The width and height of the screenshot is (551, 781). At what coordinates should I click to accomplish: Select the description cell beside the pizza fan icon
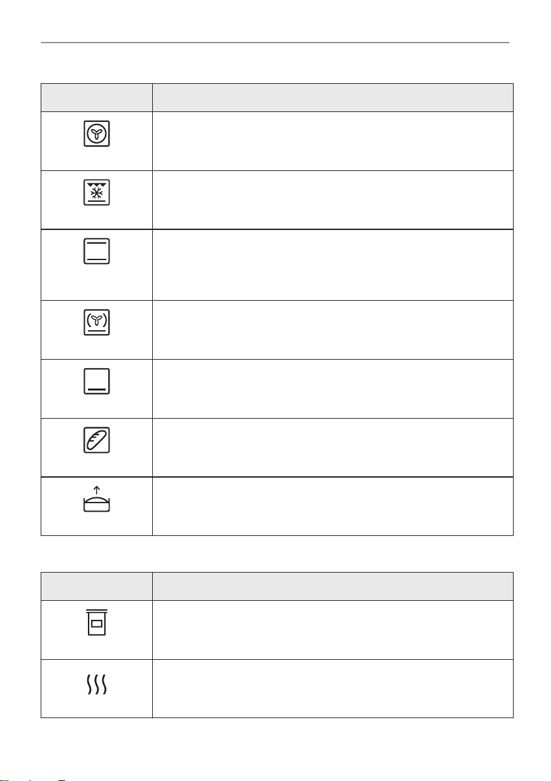[333, 329]
